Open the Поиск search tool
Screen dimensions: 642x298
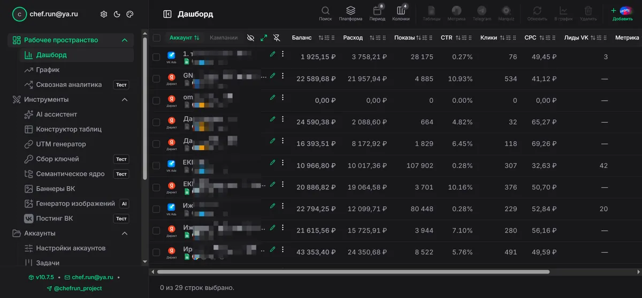(x=325, y=14)
